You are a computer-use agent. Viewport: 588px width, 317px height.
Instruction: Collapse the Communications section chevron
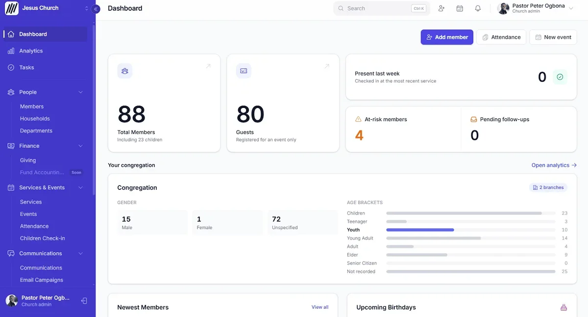[x=81, y=254]
